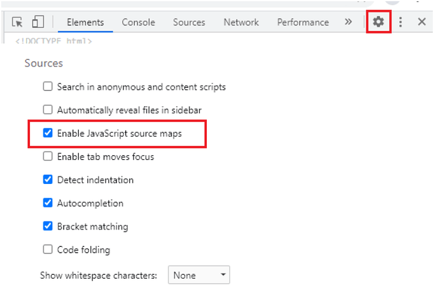Open DevTools settings gear icon
The height and width of the screenshot is (294, 439).
(x=379, y=22)
